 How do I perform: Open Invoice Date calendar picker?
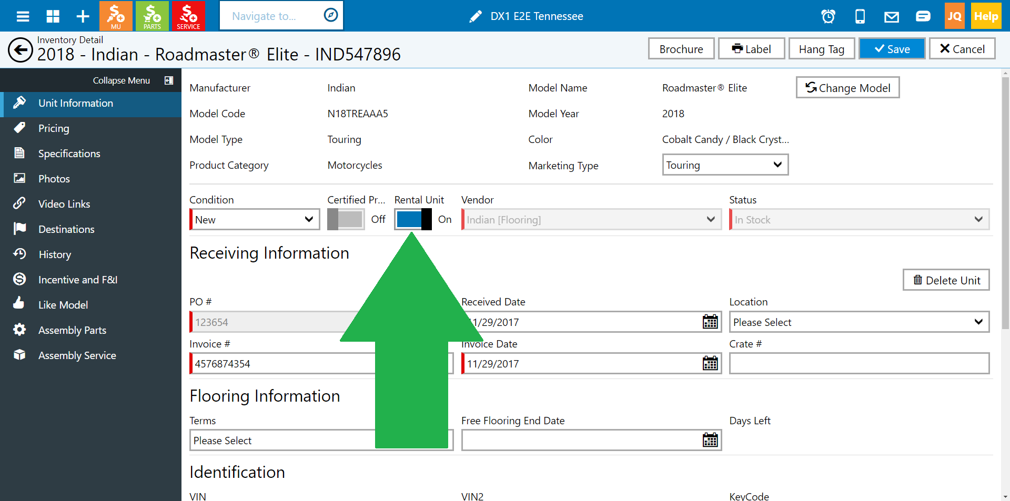pyautogui.click(x=710, y=363)
